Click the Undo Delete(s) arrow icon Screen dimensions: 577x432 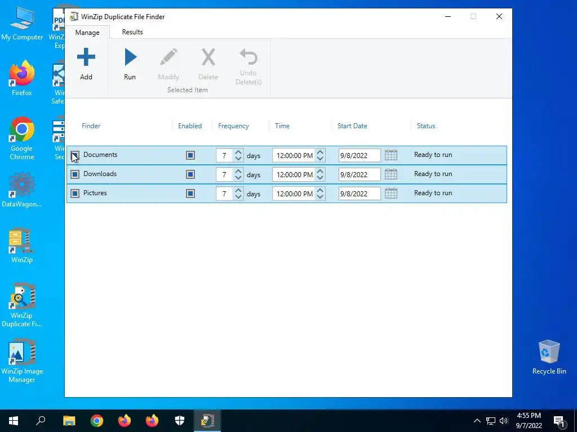click(248, 57)
